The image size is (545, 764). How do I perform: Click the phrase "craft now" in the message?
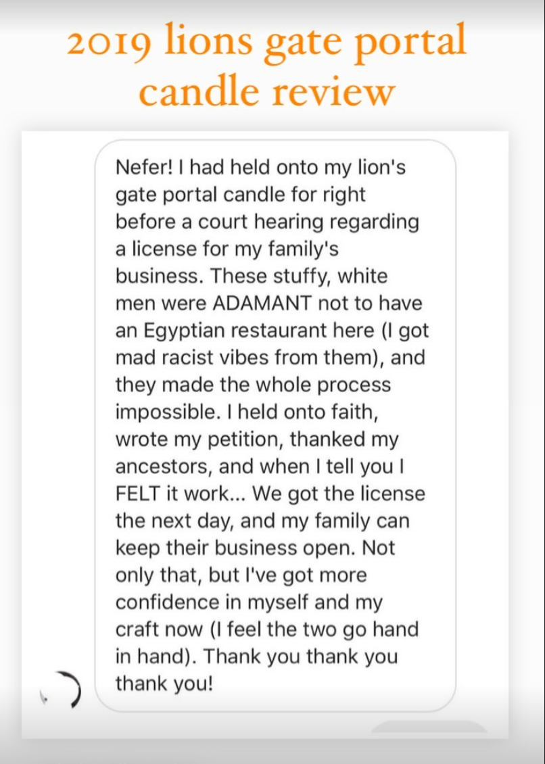[159, 629]
